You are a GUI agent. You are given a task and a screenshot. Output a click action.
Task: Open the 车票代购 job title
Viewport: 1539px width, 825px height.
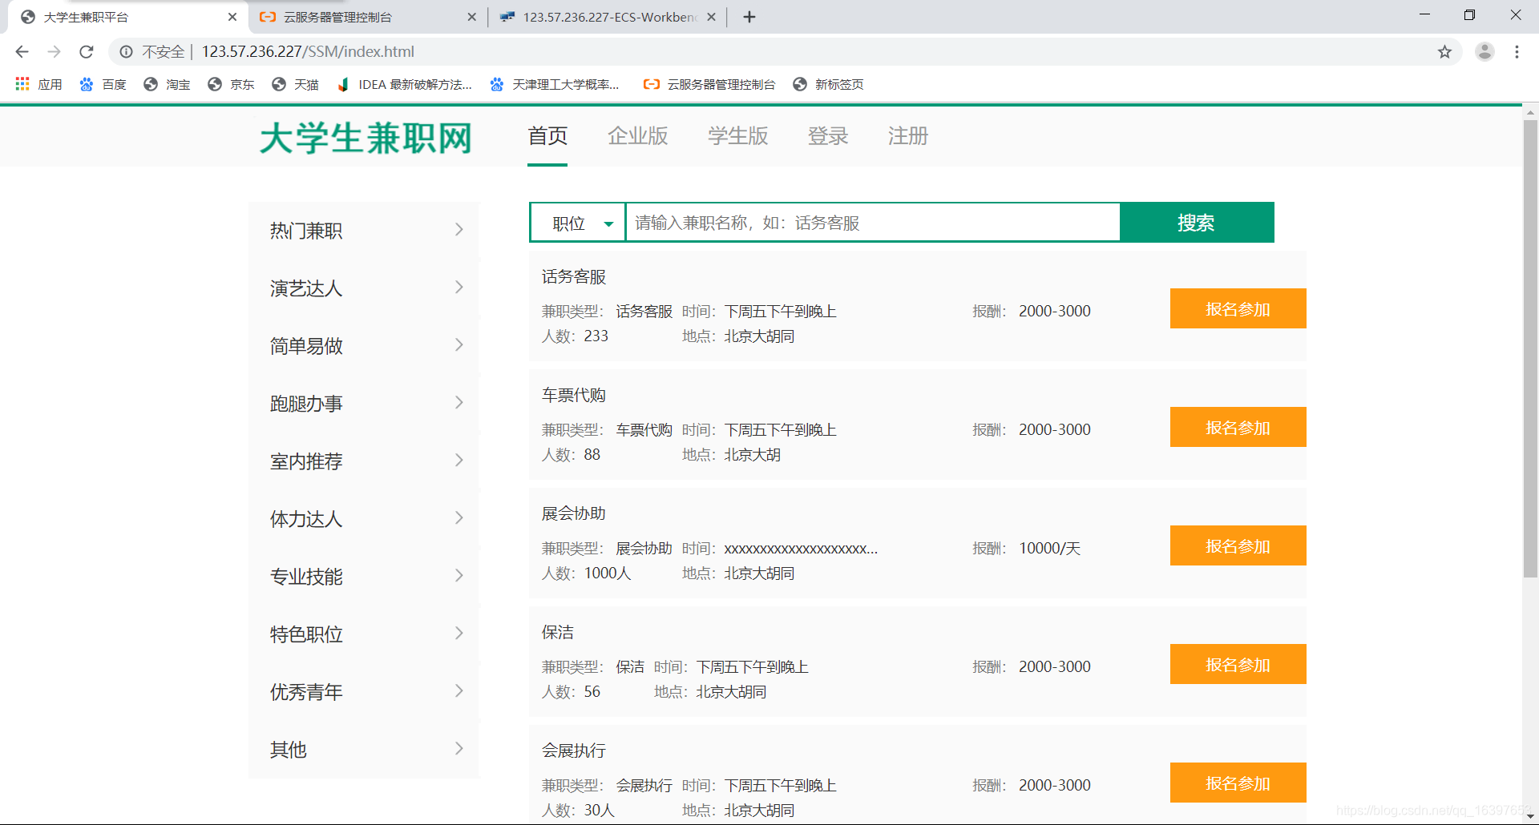(x=574, y=395)
